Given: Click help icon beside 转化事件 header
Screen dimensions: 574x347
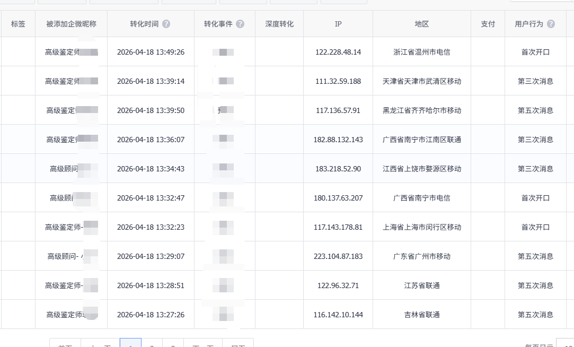Looking at the screenshot, I should pyautogui.click(x=240, y=24).
